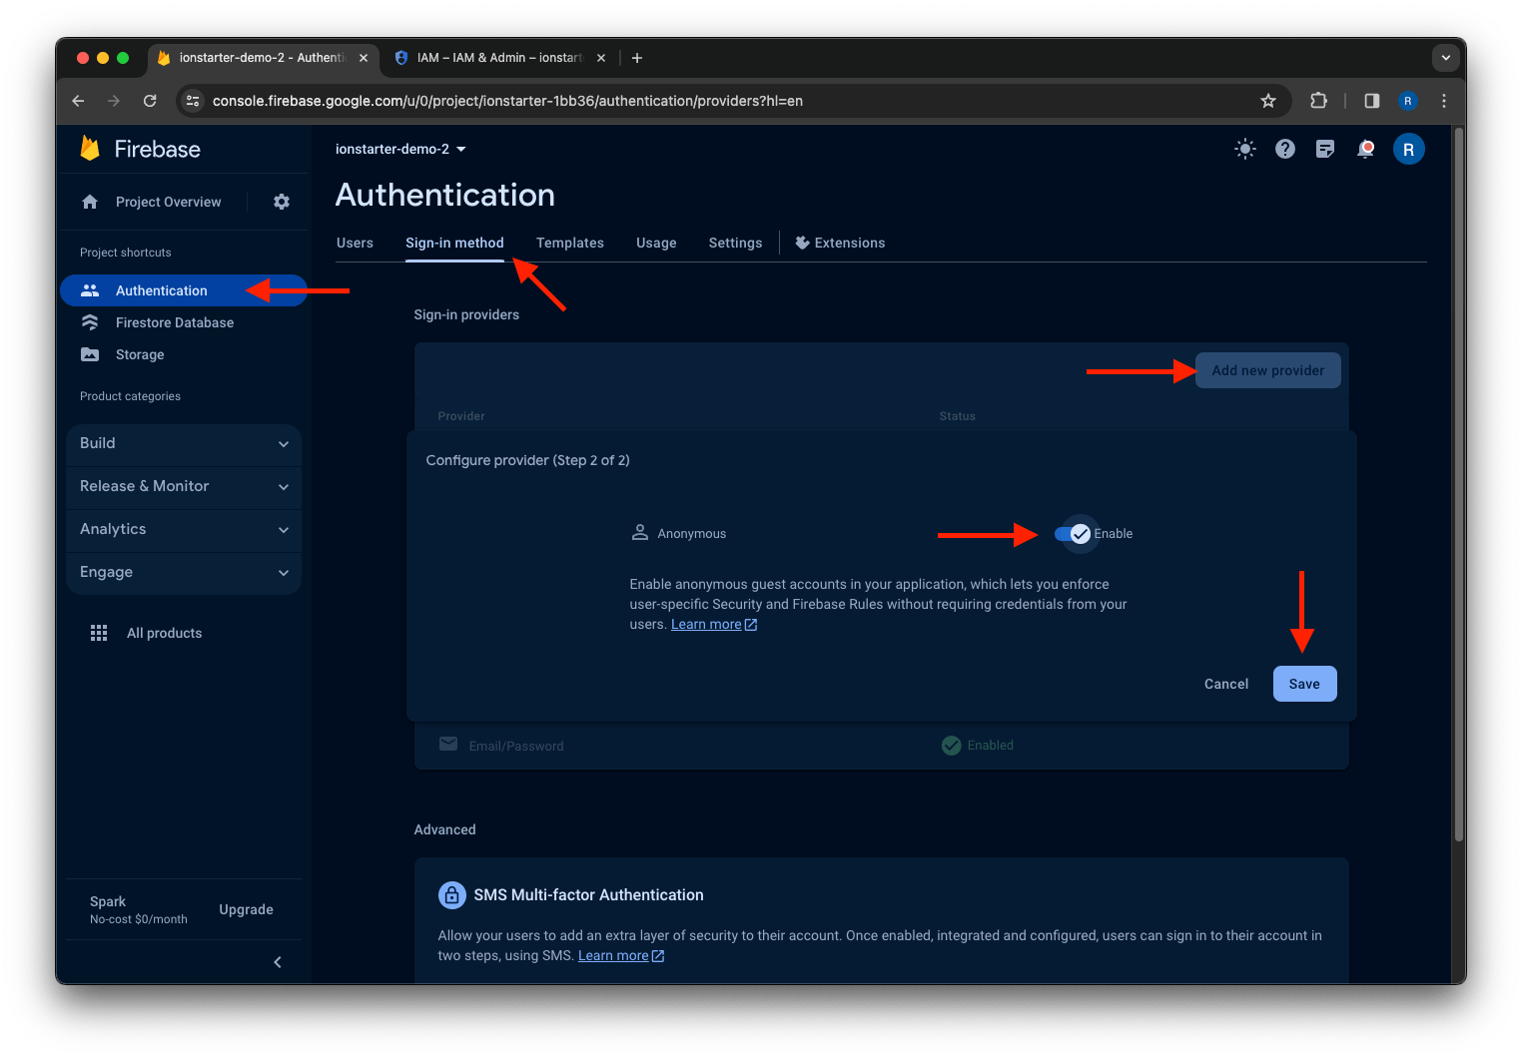View site information icon in address bar
The height and width of the screenshot is (1058, 1522).
(194, 101)
